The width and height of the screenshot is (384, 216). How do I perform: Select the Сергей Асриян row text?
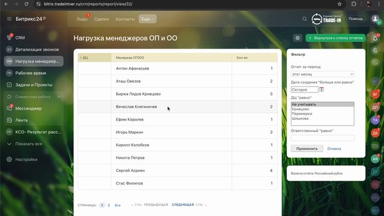[x=130, y=170]
